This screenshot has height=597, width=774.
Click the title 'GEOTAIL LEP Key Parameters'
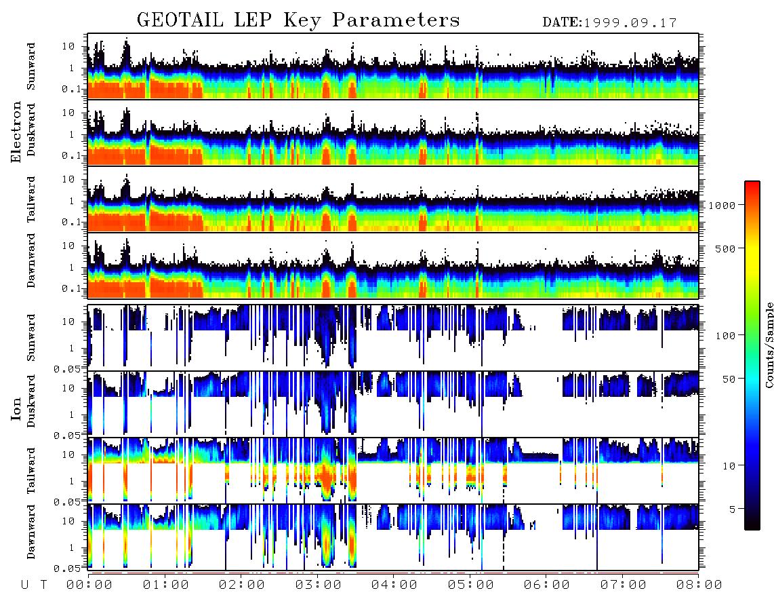(298, 20)
